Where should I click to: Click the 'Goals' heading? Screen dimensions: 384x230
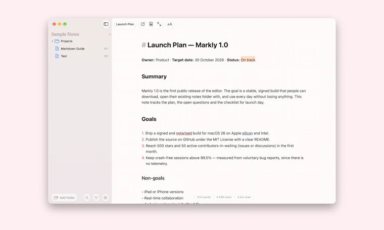[x=149, y=119]
